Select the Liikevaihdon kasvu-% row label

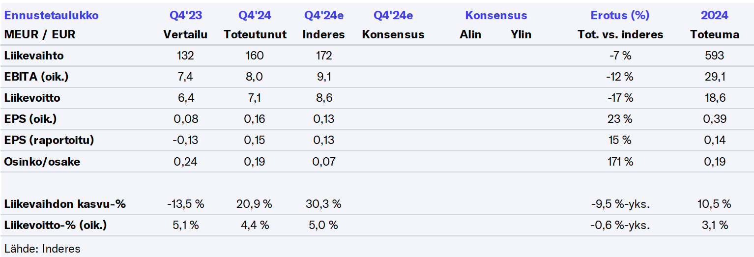pyautogui.click(x=65, y=204)
